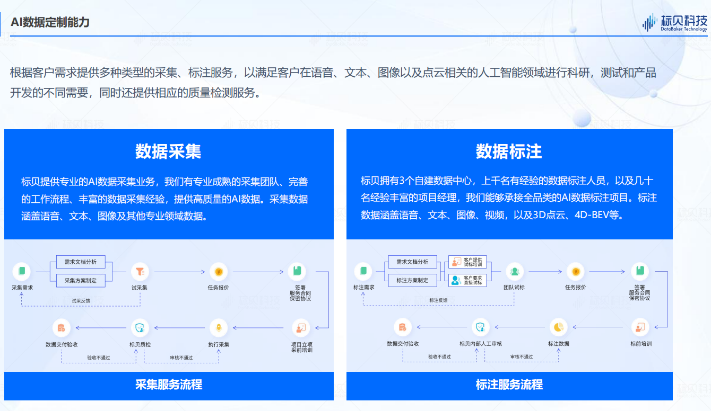Select the 采集服务流程 footer banner
Screen dimensions: 711x411
[169, 386]
